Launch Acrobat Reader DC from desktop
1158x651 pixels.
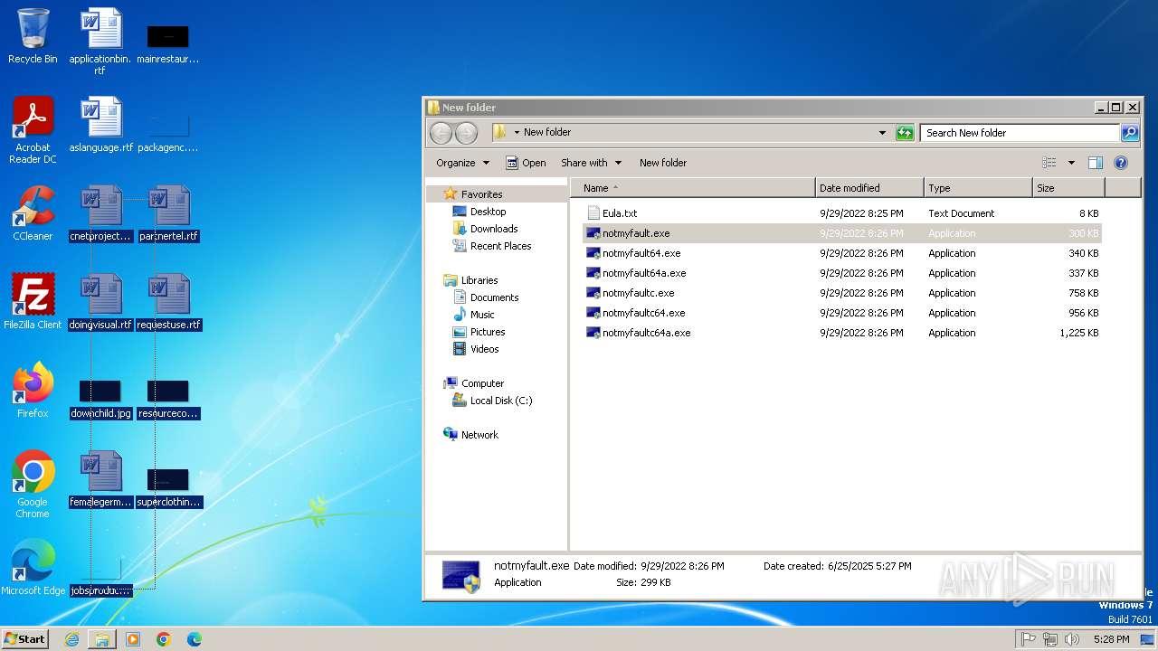33,129
